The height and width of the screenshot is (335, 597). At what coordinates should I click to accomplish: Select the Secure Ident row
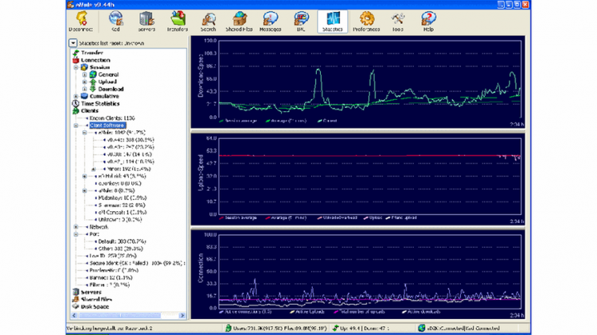click(137, 264)
